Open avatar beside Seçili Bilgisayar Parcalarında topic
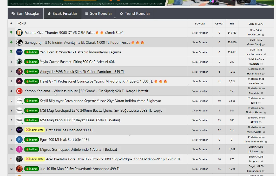The width and height of the screenshot is (276, 176). point(19,101)
